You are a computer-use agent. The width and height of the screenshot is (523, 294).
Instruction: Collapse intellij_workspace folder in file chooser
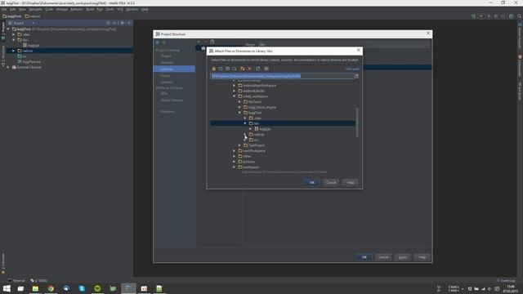point(235,96)
